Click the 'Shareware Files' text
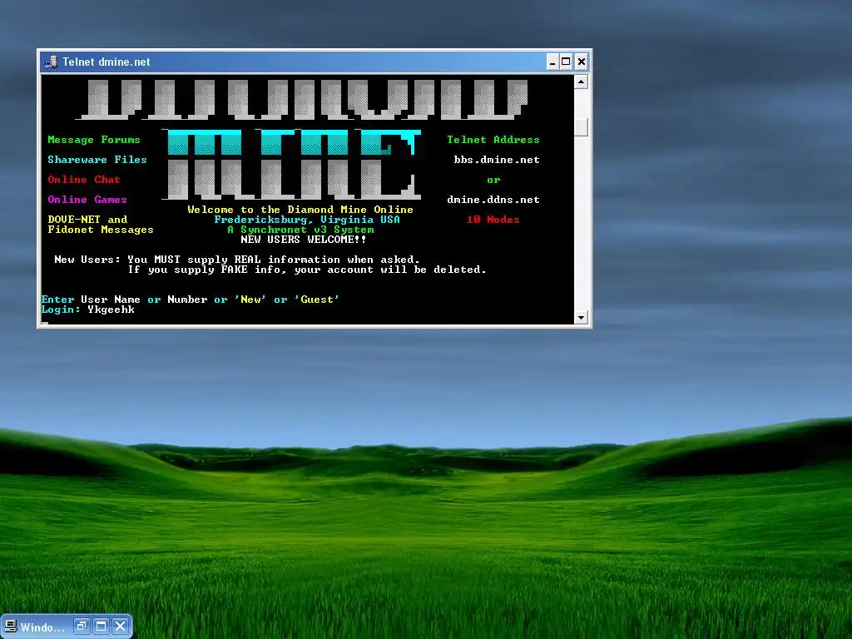This screenshot has height=639, width=852. [97, 160]
